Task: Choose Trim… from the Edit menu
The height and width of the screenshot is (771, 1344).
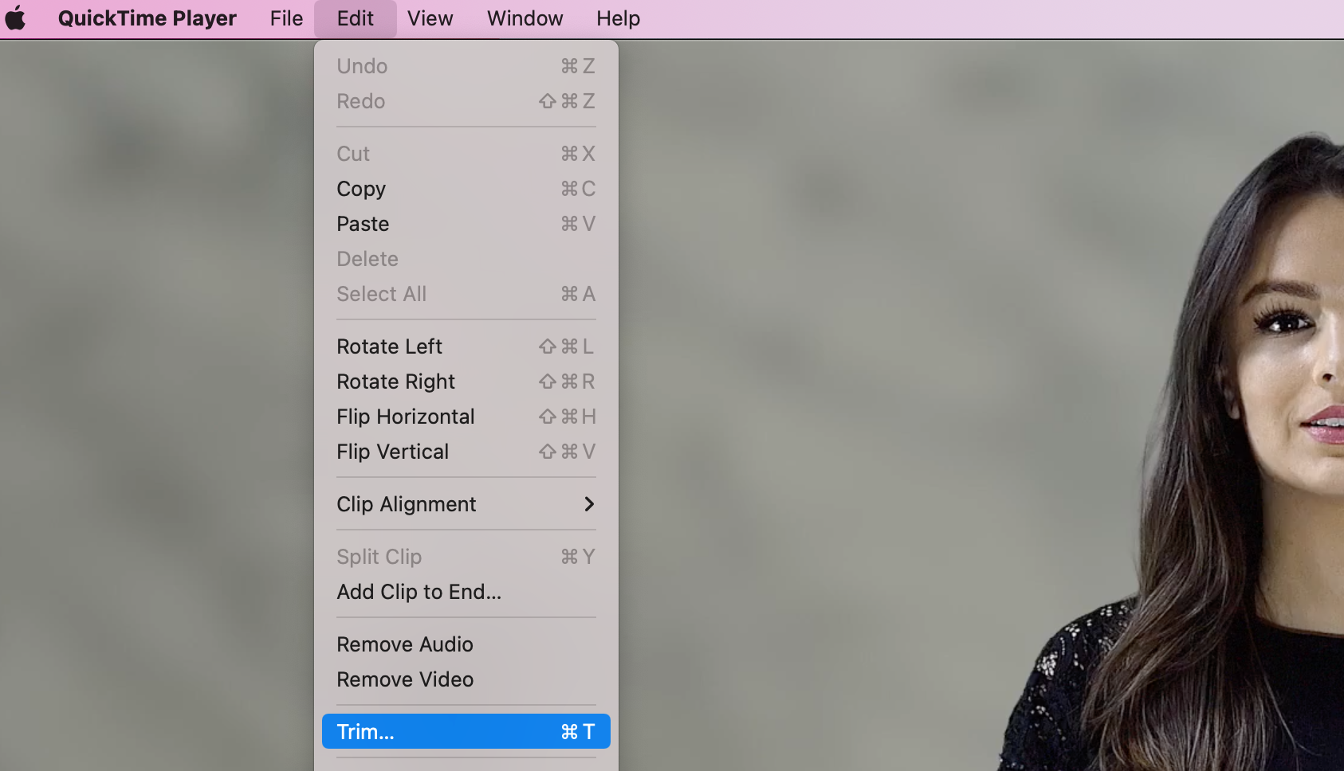Action: (466, 731)
